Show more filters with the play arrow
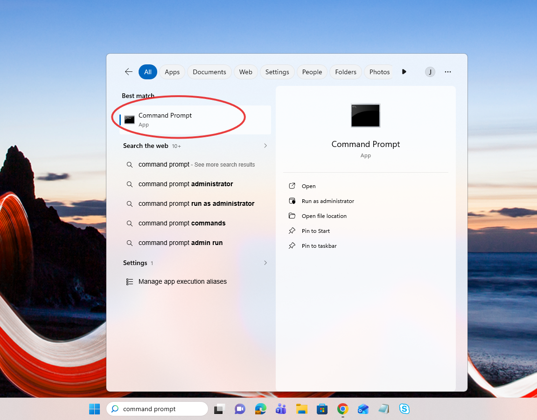Screen dimensions: 537x420 point(404,71)
